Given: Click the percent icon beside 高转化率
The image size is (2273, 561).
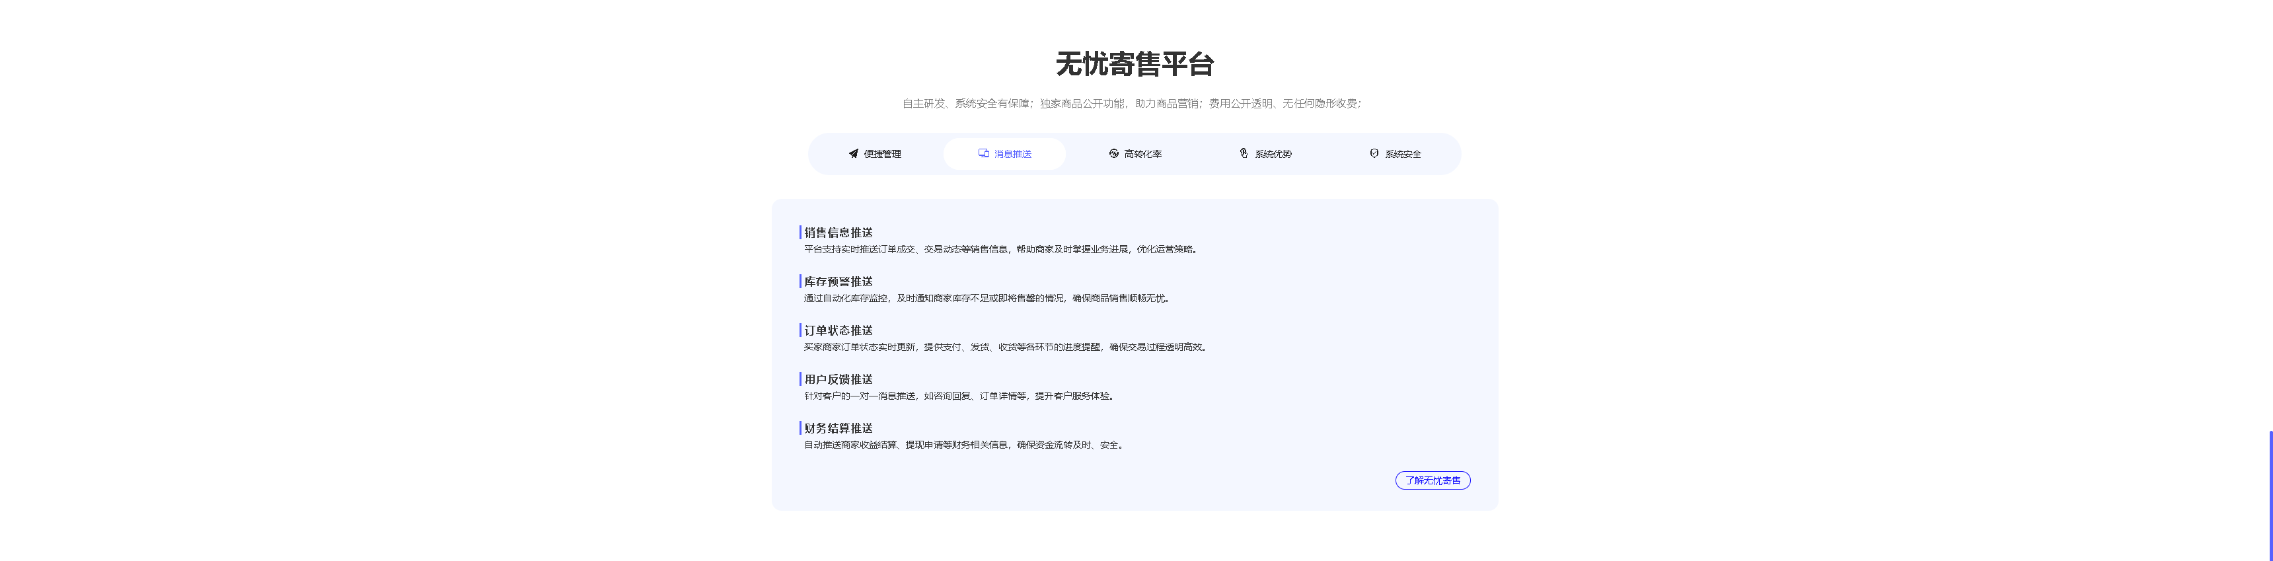Looking at the screenshot, I should coord(1113,153).
